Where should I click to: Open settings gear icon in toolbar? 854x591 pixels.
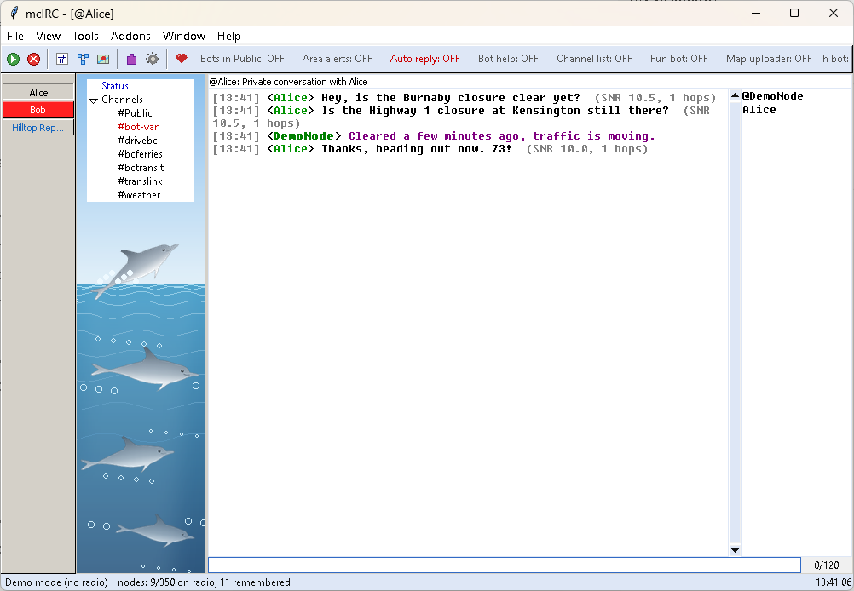pos(153,59)
